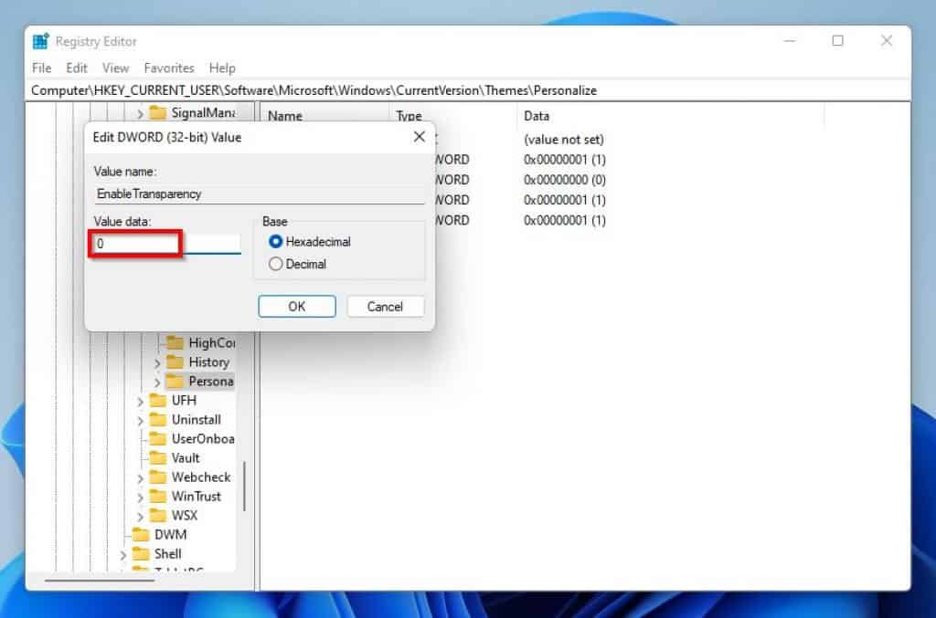Expand the Webcheck tree node
This screenshot has width=936, height=618.
[140, 478]
